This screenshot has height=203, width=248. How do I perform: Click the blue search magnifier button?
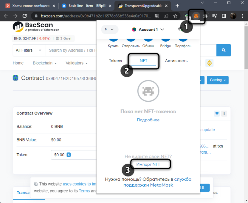224,50
